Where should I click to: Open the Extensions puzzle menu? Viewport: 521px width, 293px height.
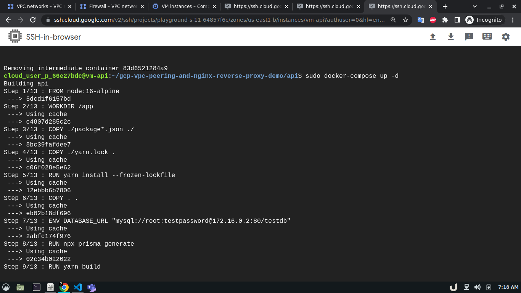point(445,20)
